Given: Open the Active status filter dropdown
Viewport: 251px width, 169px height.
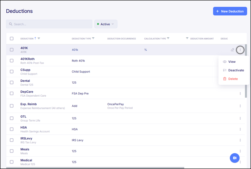Looking at the screenshot, I should [106, 24].
